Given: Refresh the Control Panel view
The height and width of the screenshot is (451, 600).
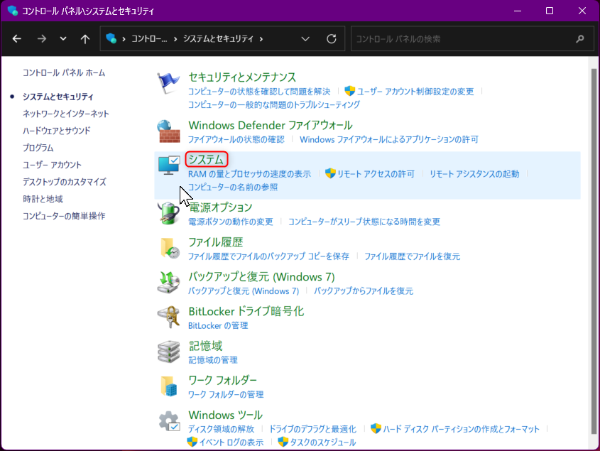Looking at the screenshot, I should pos(332,38).
